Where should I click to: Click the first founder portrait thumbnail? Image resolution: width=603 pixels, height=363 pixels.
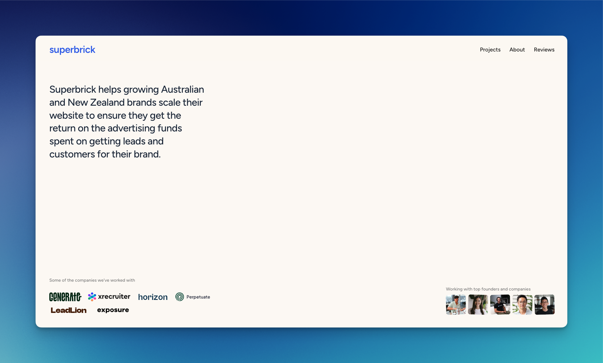(455, 305)
